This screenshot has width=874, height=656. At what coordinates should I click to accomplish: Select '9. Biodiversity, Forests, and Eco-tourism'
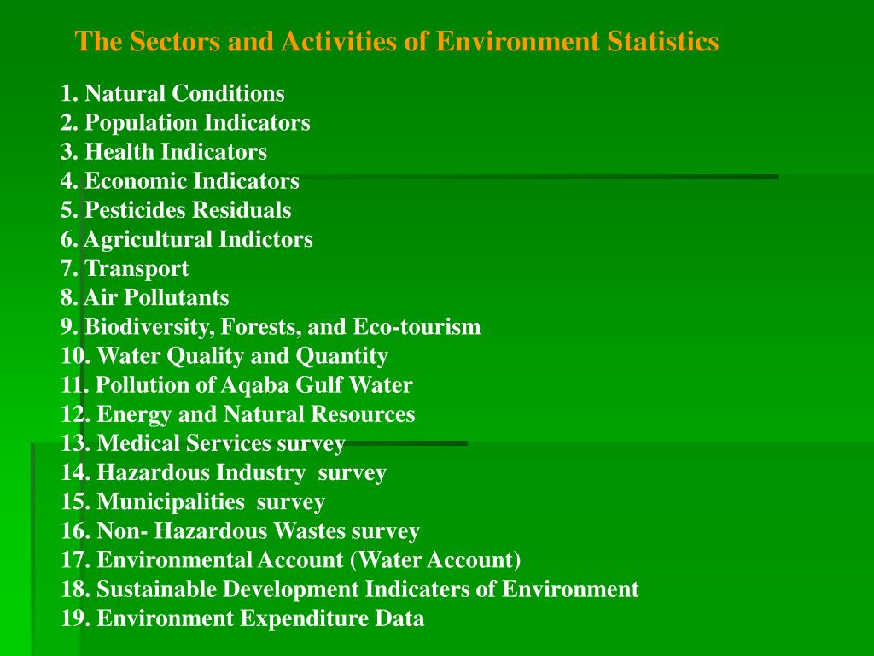(x=271, y=327)
